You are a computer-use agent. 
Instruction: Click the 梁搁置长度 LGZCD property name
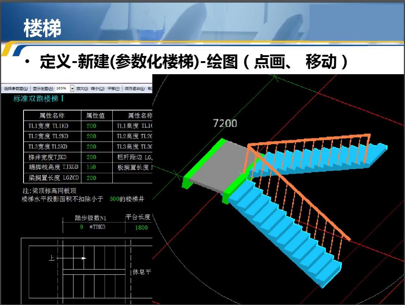[53, 178]
